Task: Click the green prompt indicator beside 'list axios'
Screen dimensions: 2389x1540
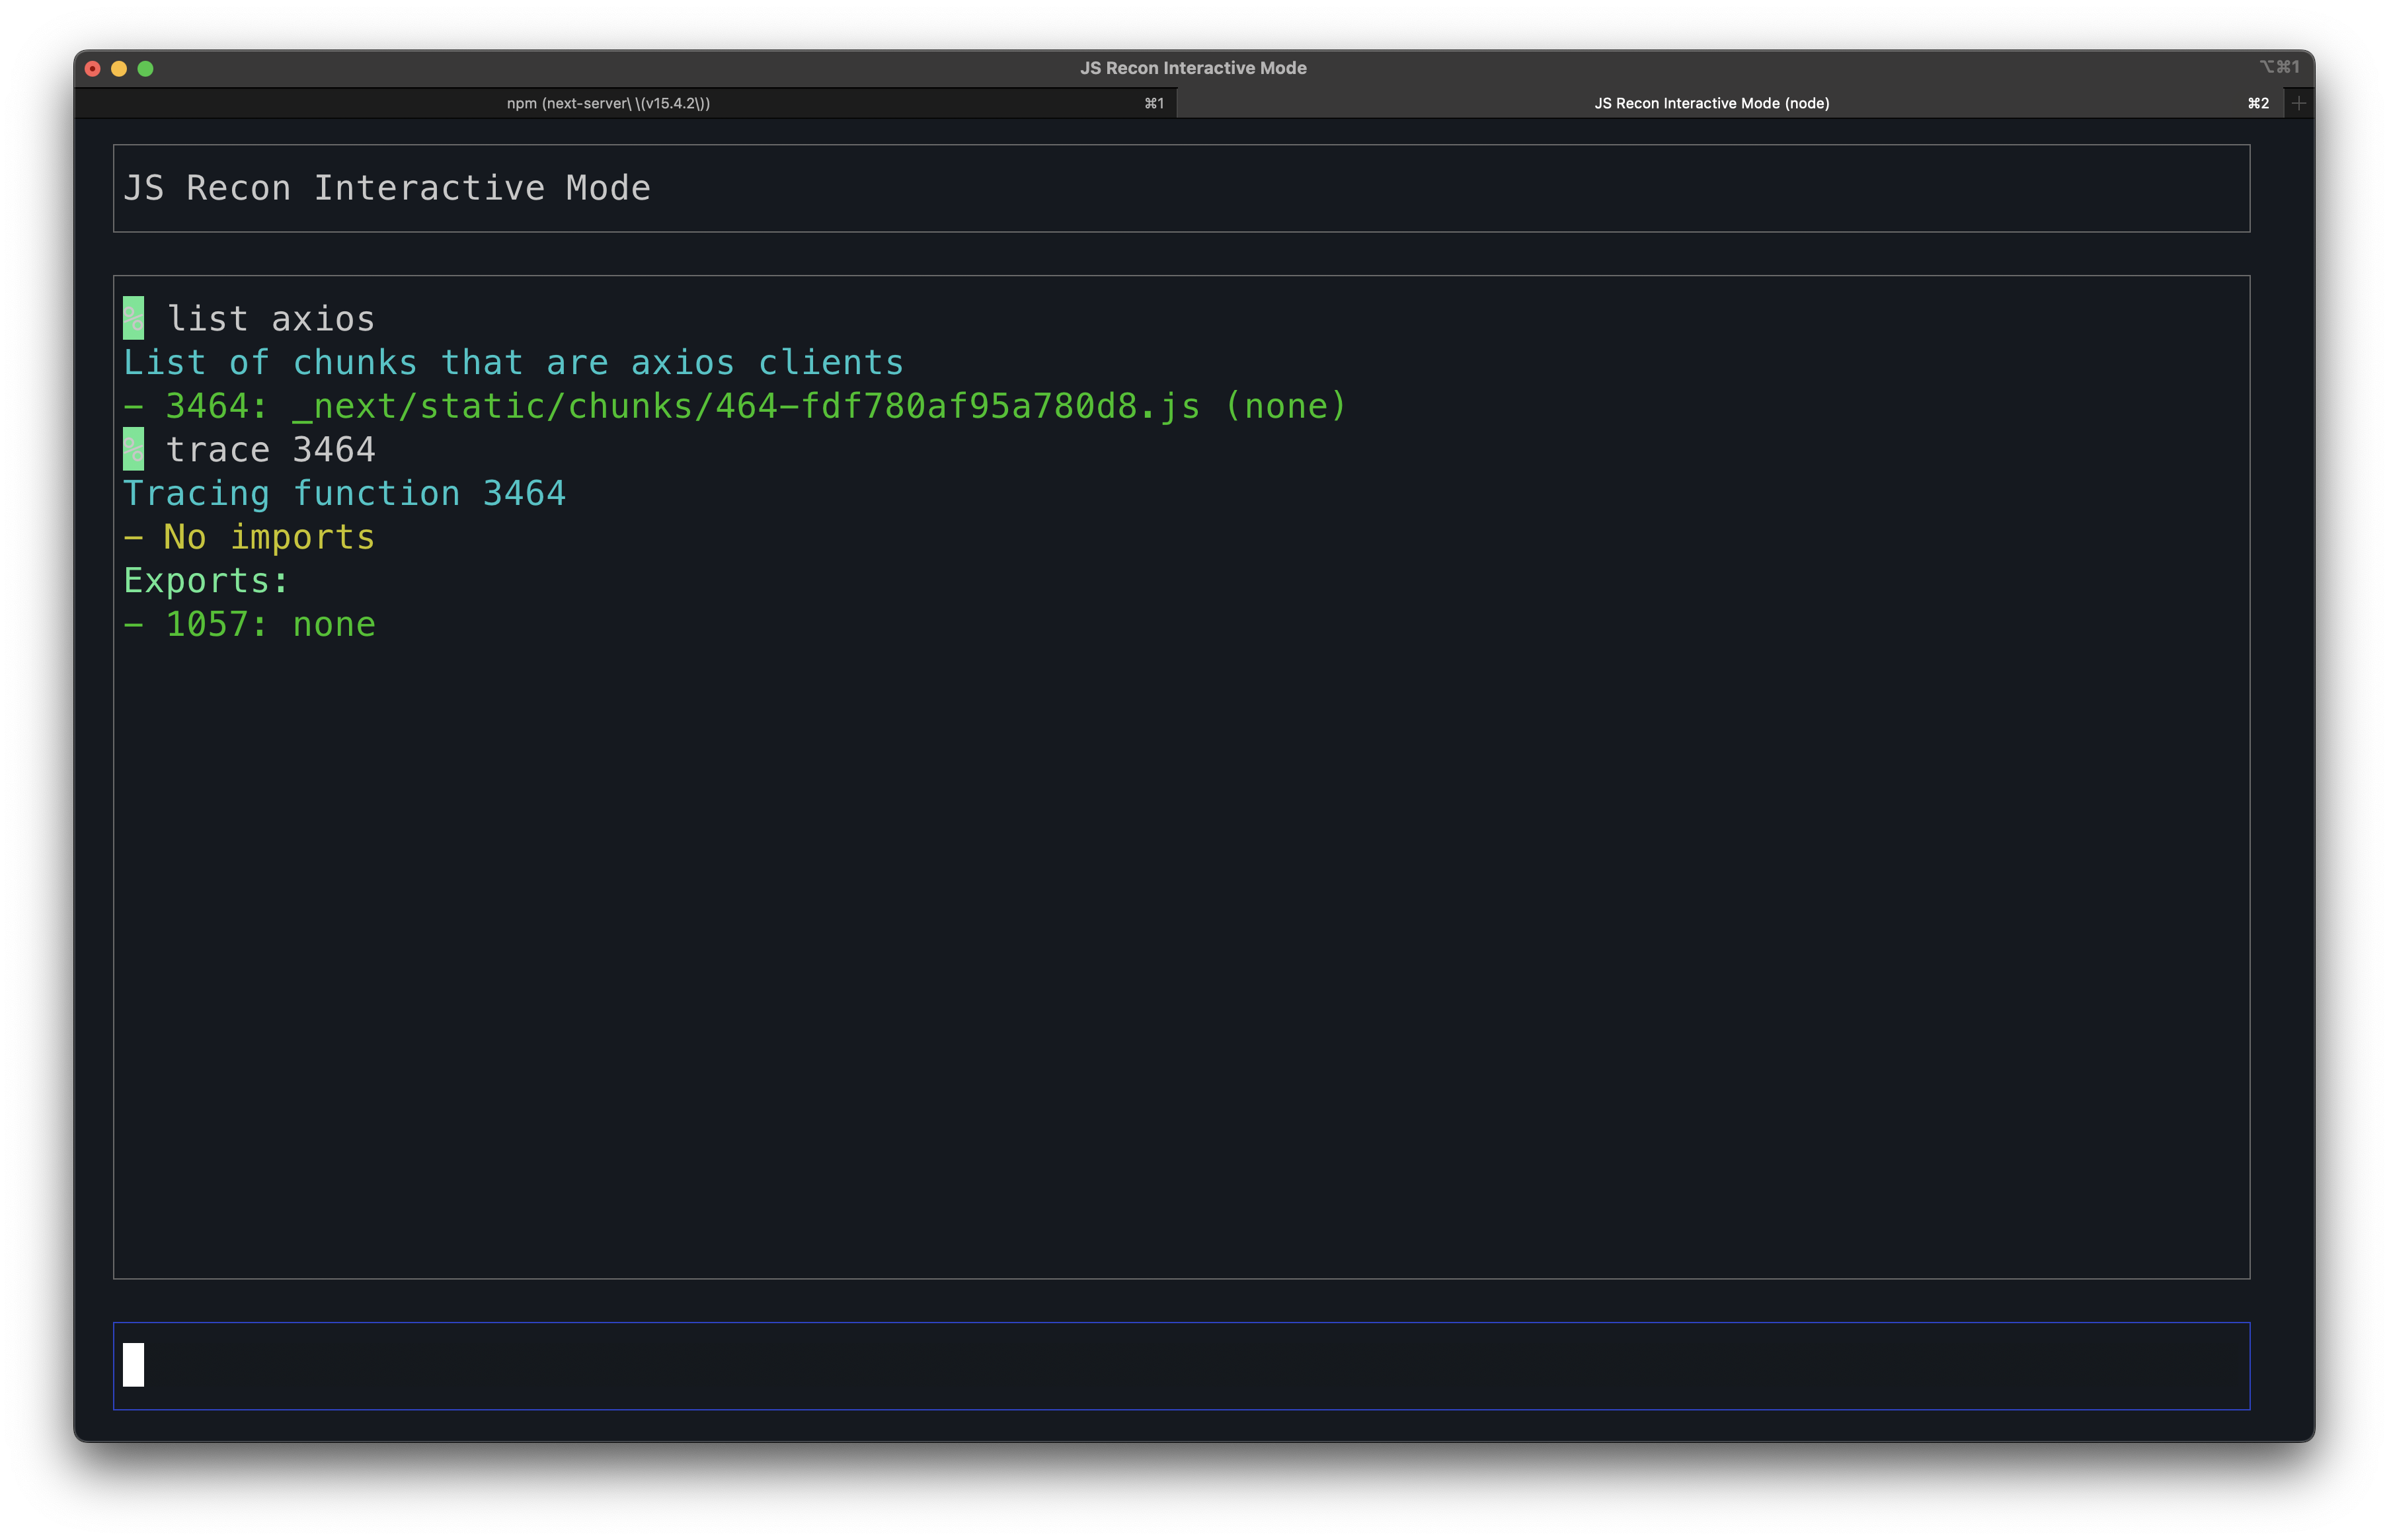Action: point(133,318)
